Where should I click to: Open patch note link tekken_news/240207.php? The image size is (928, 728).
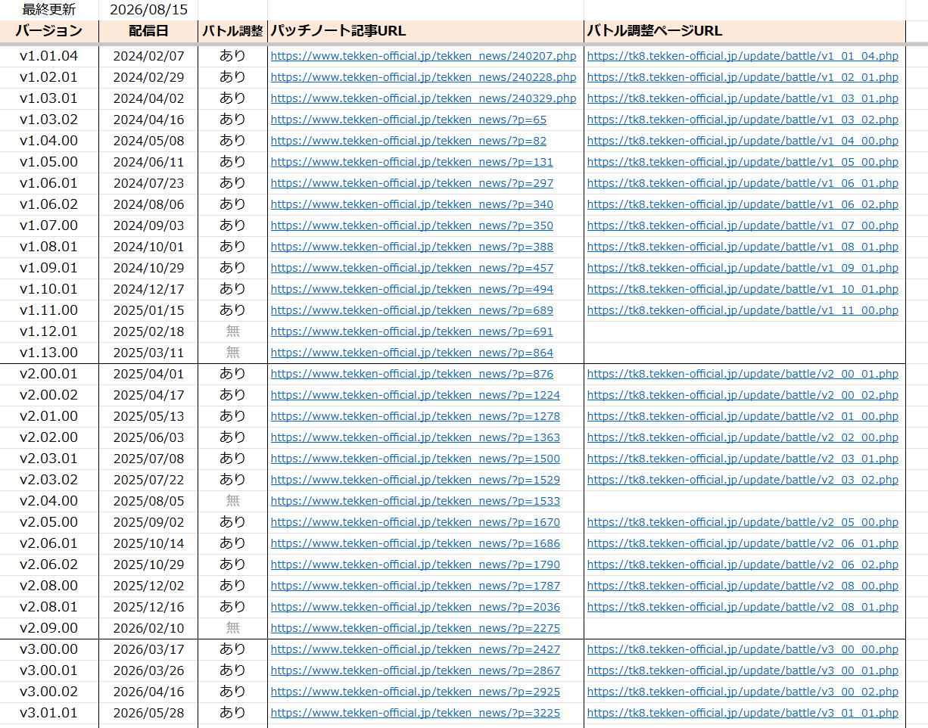click(x=423, y=56)
